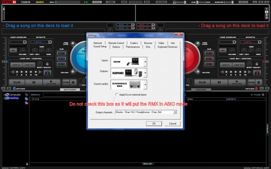Click the right deck pitch plus button
The height and width of the screenshot is (169, 271).
click(x=267, y=89)
